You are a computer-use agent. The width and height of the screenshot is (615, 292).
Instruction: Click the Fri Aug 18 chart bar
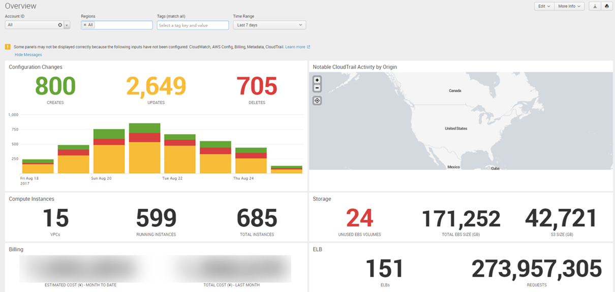(38, 166)
